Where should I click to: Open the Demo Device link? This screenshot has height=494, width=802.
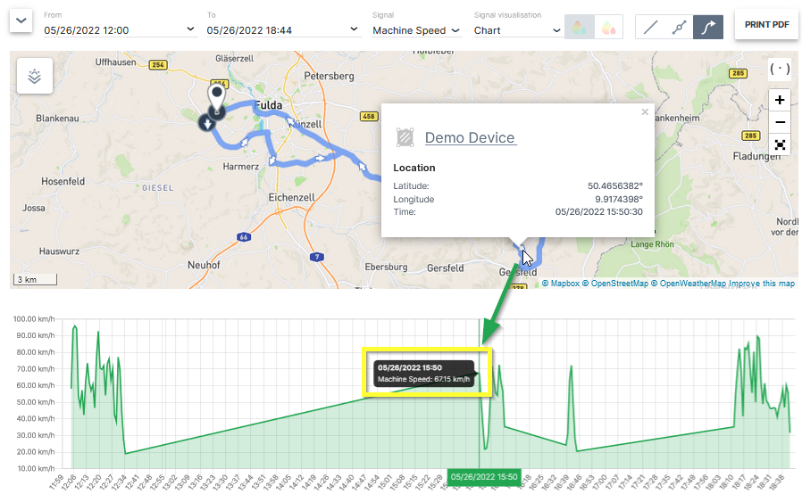(x=470, y=137)
